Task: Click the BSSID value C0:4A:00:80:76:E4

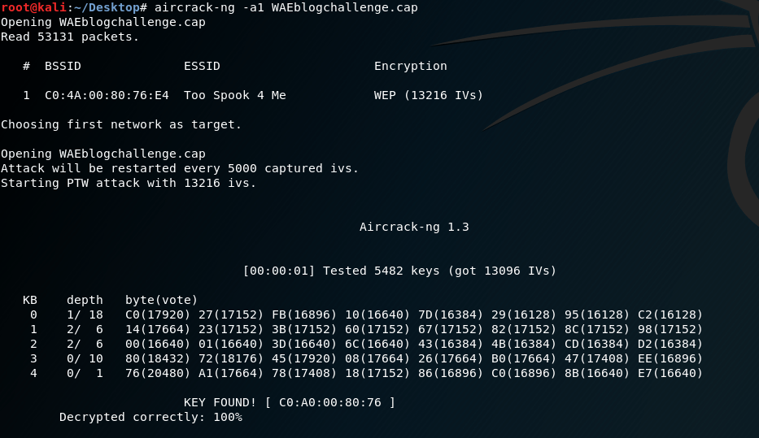Action: (x=107, y=95)
